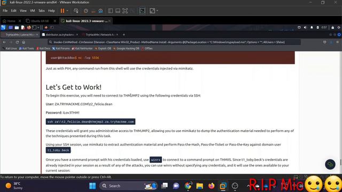Click the Windows taskbar Search box

128,186
